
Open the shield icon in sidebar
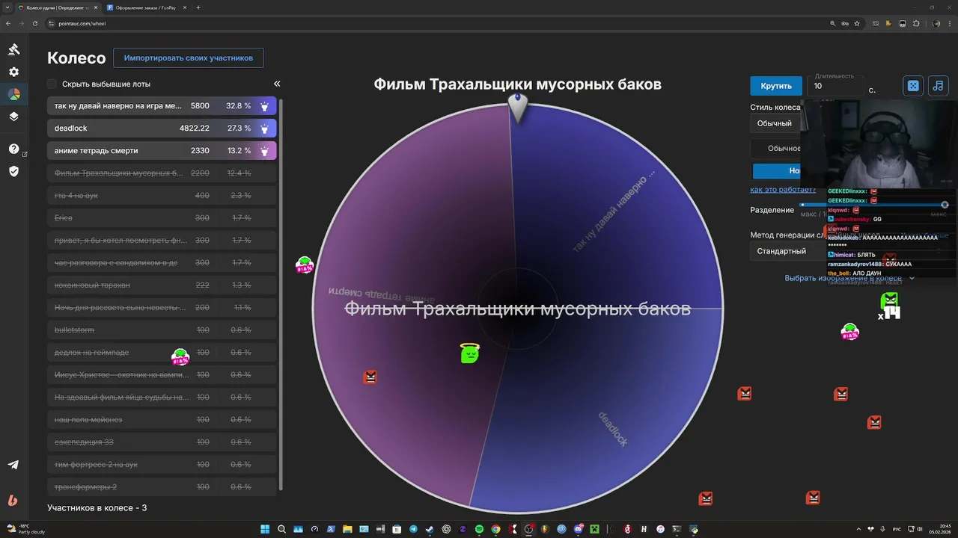13,171
